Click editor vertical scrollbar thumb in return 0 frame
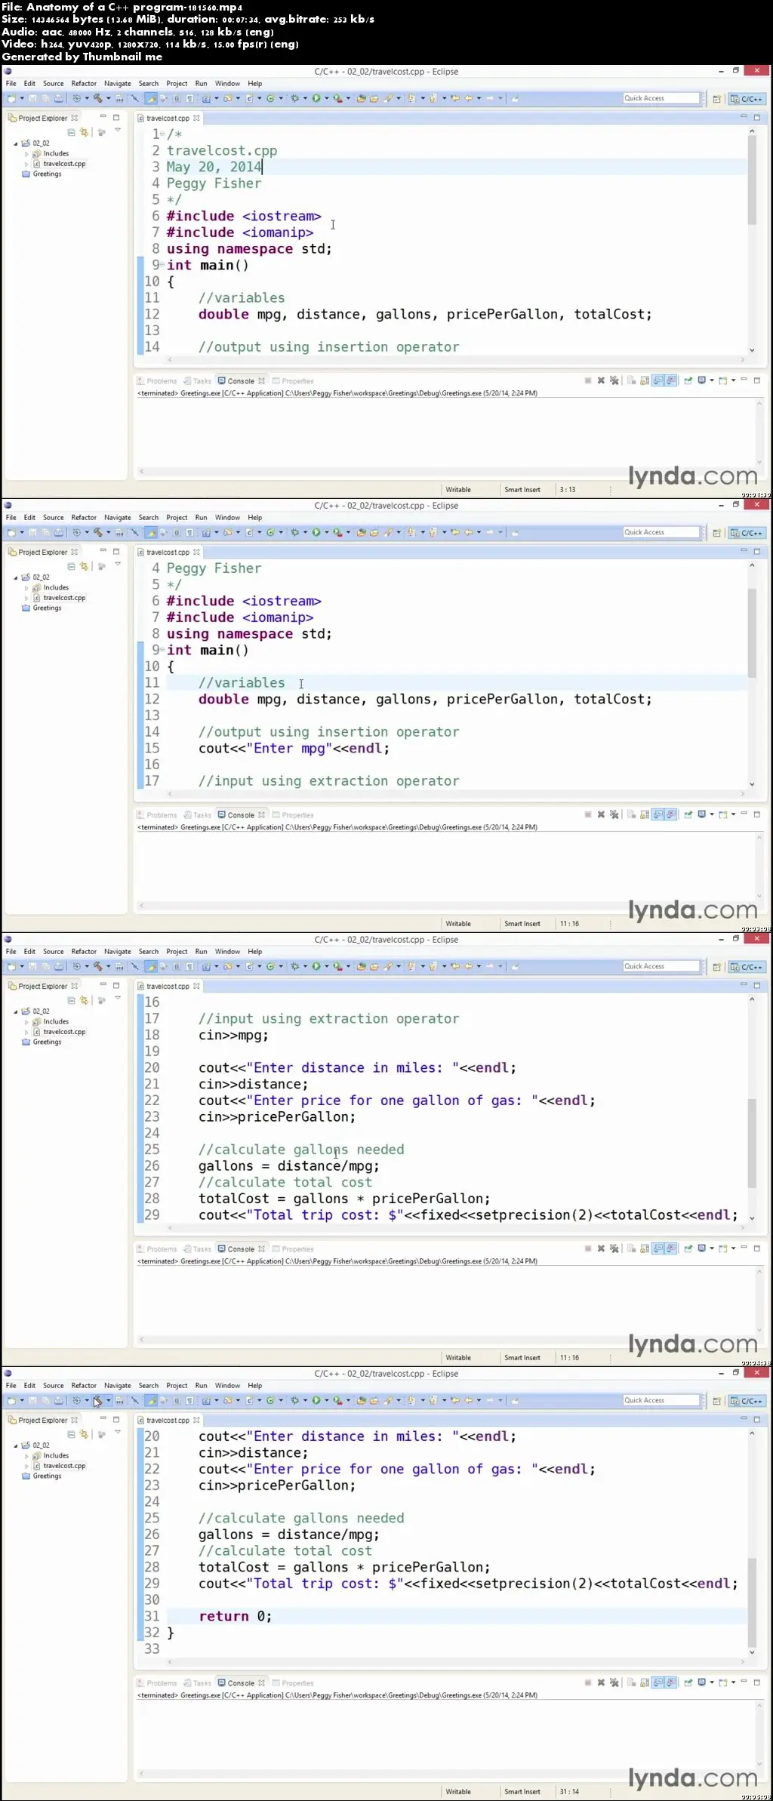773x1801 pixels. pos(752,1602)
